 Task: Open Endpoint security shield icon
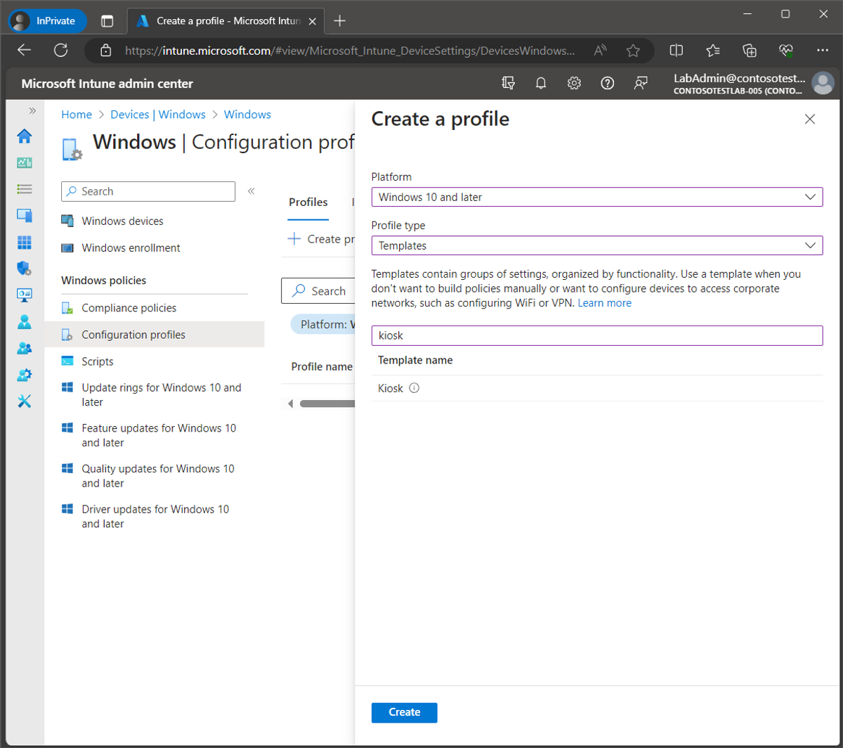[x=25, y=269]
